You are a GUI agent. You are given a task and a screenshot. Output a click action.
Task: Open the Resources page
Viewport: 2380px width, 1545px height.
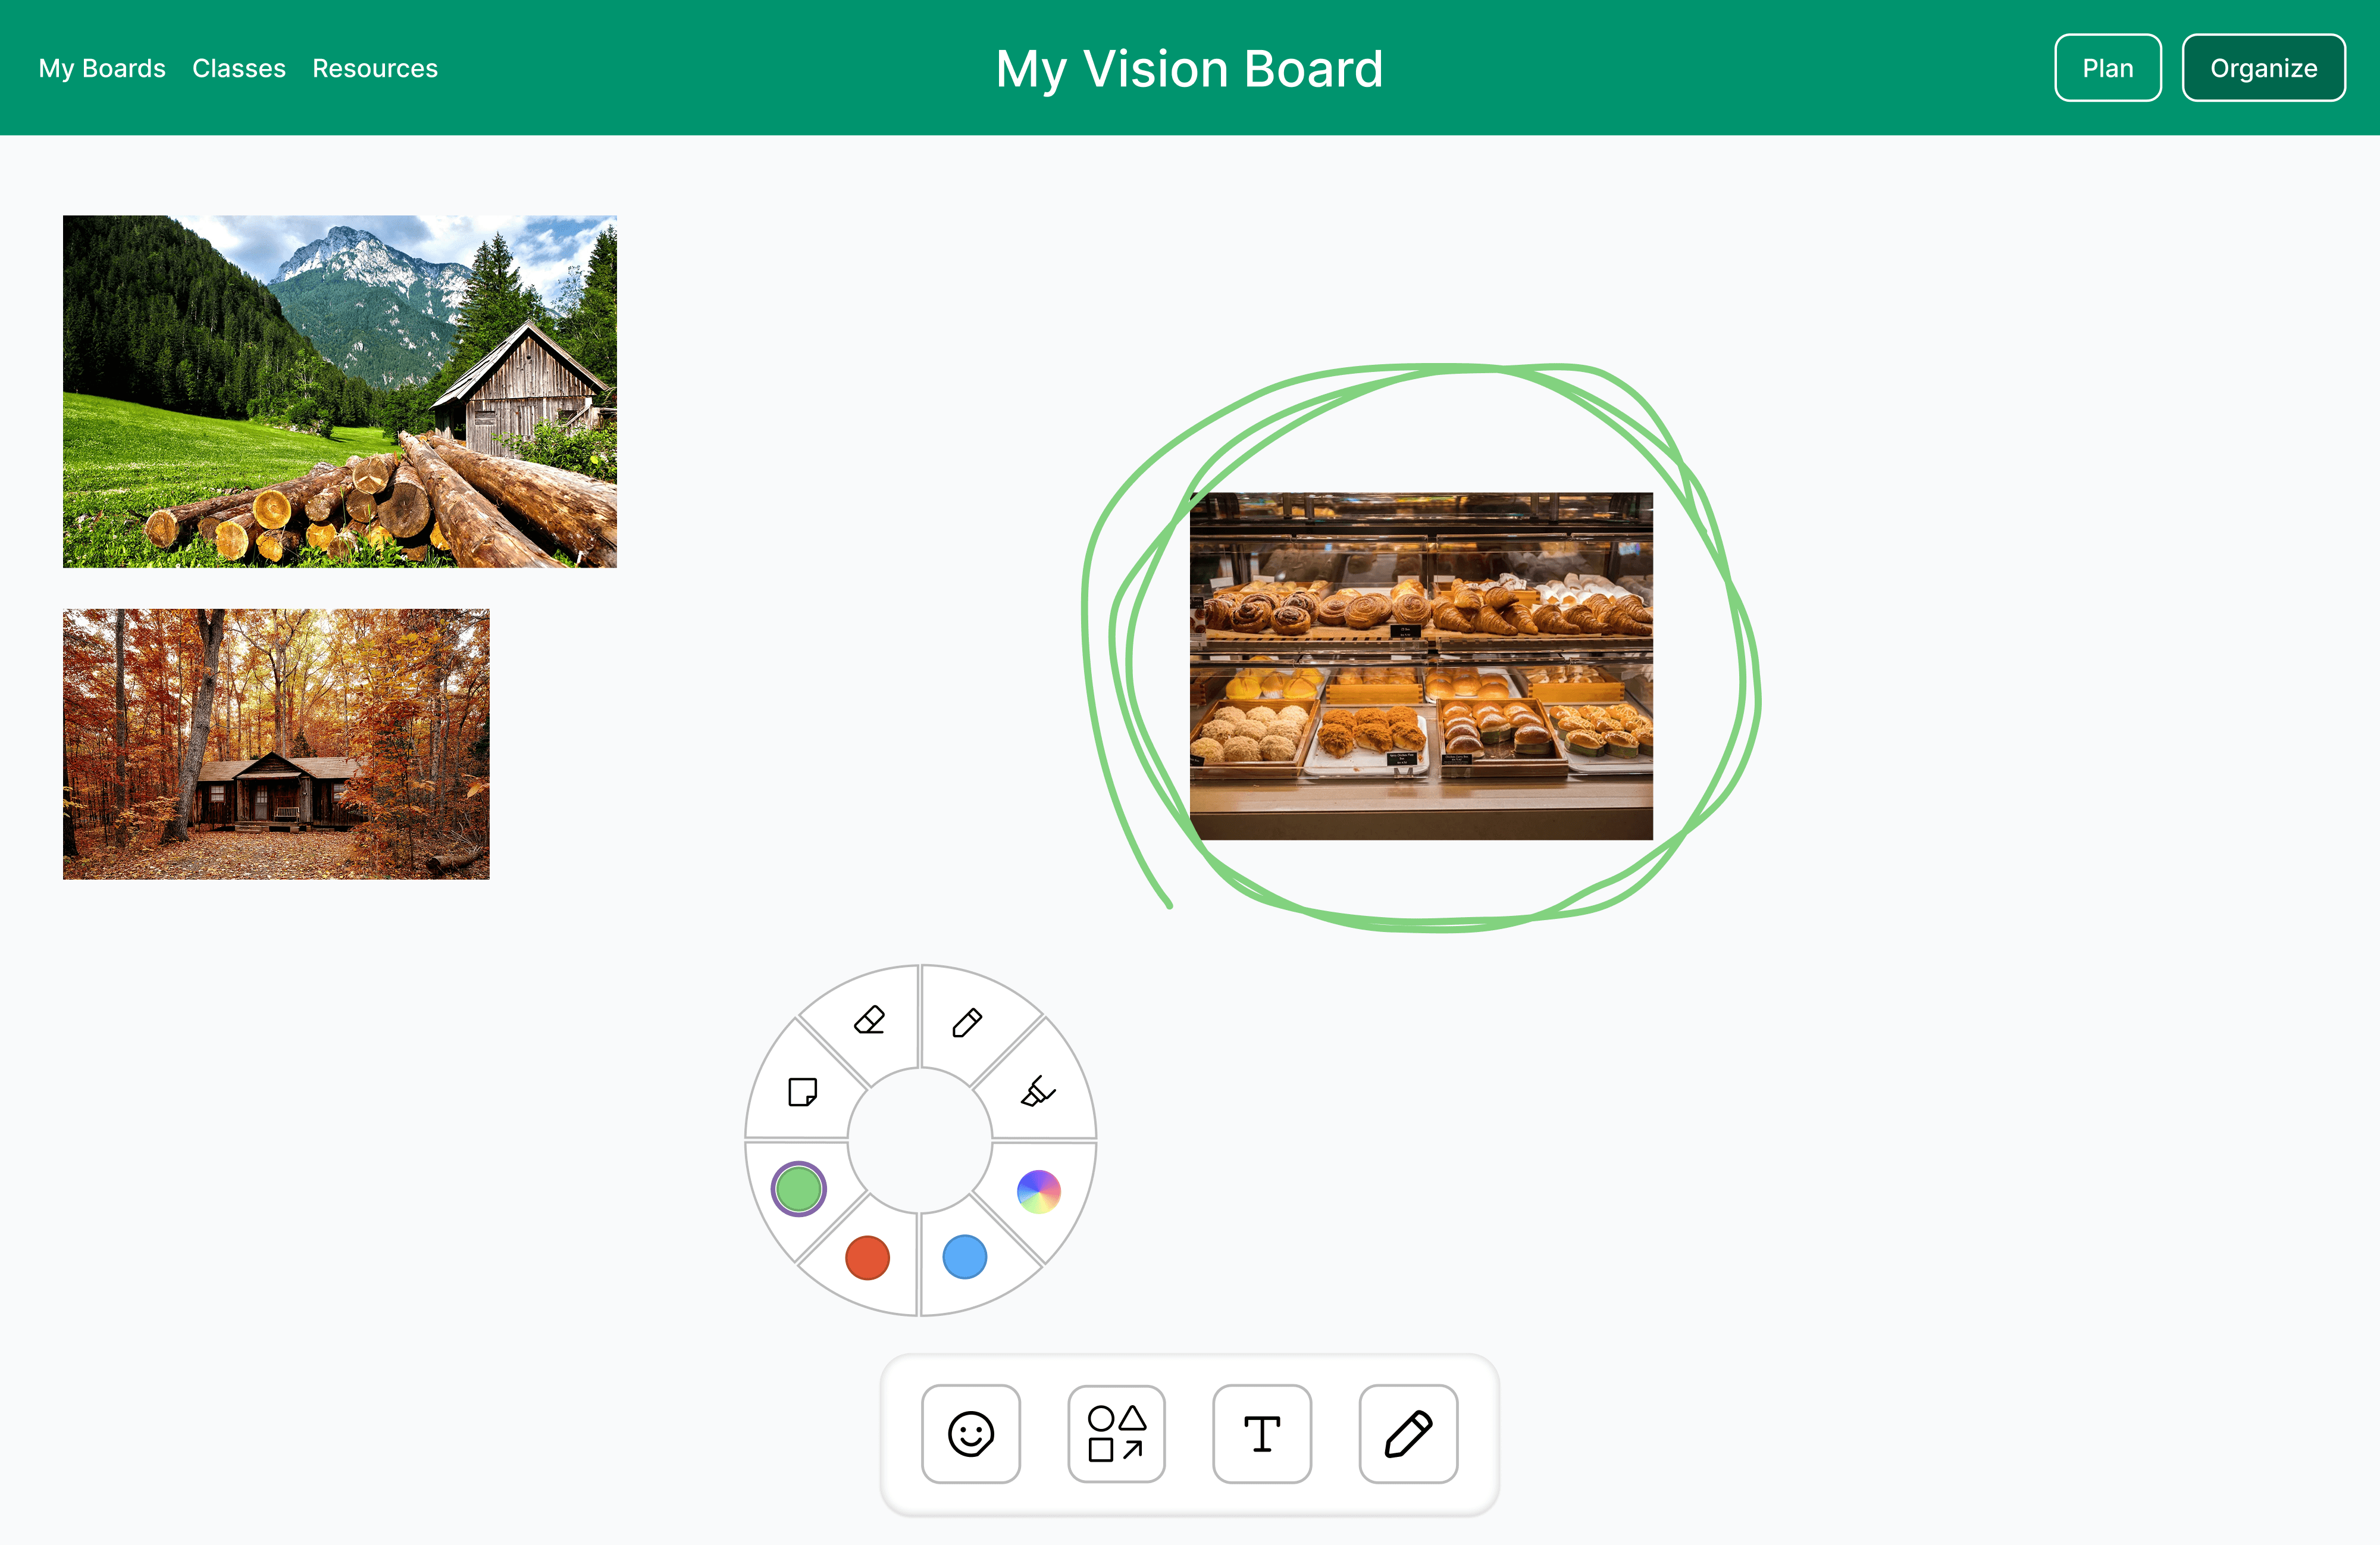375,68
